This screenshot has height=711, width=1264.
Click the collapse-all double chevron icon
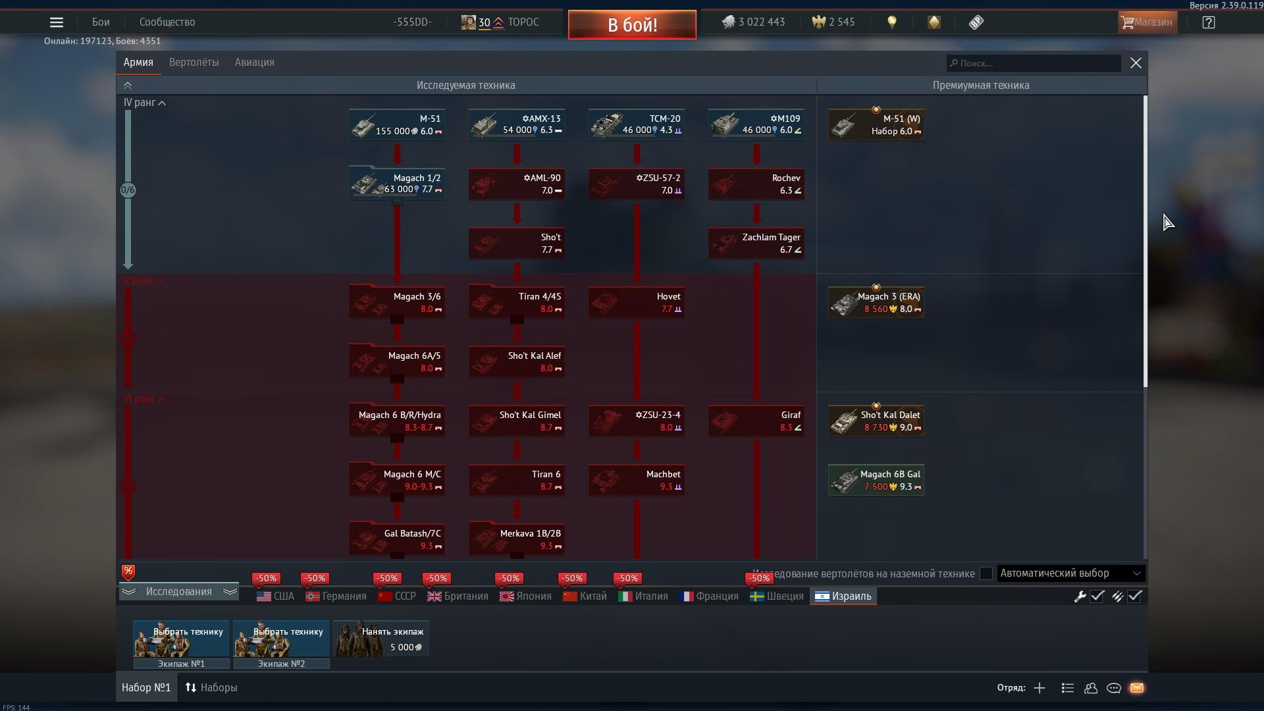pos(128,86)
